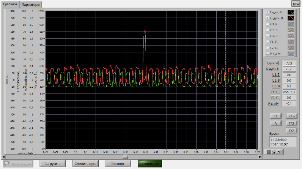Viewport: 302px width, 169px height.
Task: Click the Время timestamp field
Action: (283, 142)
